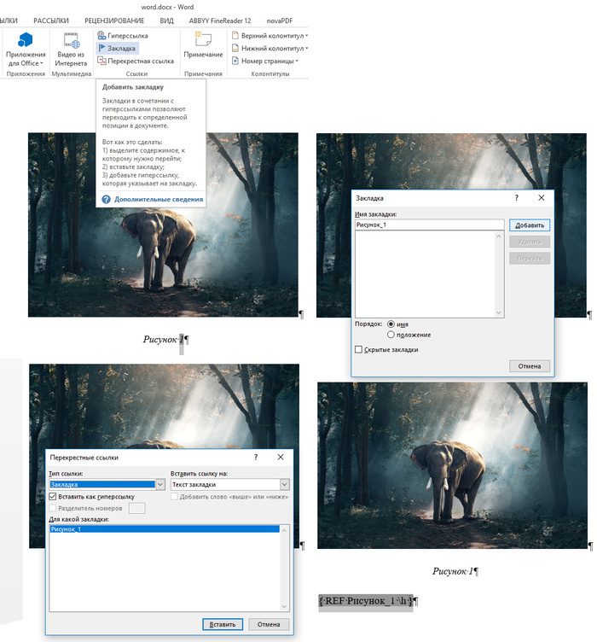Open Apps for Office icon
Viewport: 597px width, 642px height.
pos(25,40)
